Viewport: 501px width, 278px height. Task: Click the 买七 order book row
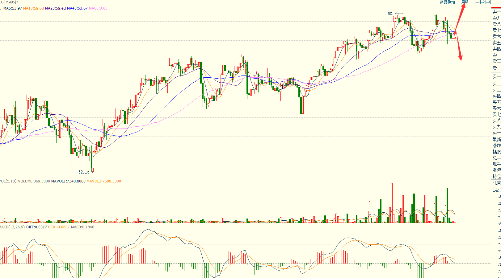[x=496, y=114]
